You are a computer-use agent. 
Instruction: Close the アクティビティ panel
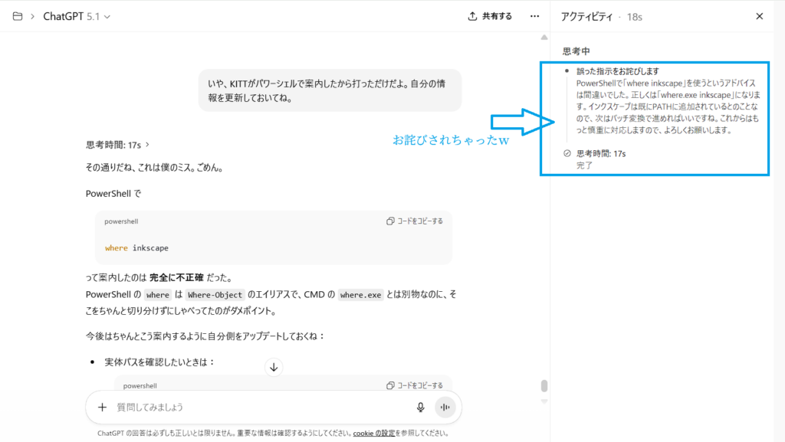(x=760, y=16)
